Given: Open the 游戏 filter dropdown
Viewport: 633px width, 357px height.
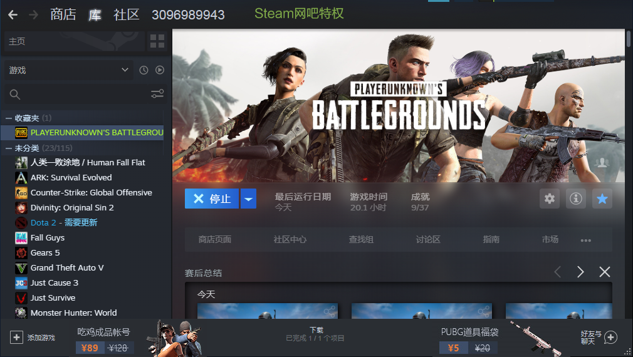Looking at the screenshot, I should pyautogui.click(x=69, y=70).
